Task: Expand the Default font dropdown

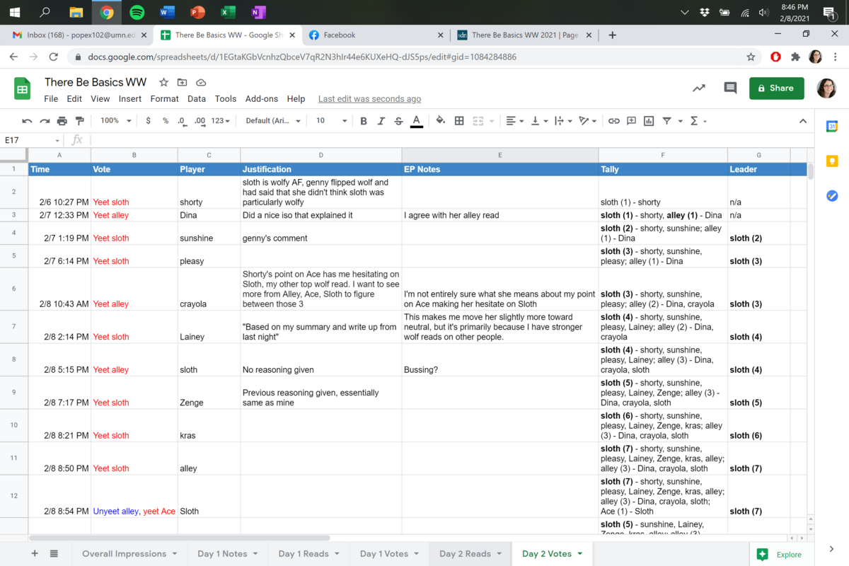Action: pos(273,121)
